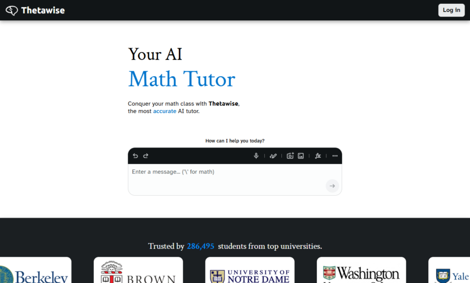Undo the last edit in message box
Viewport: 470px width, 283px height.
click(x=136, y=156)
